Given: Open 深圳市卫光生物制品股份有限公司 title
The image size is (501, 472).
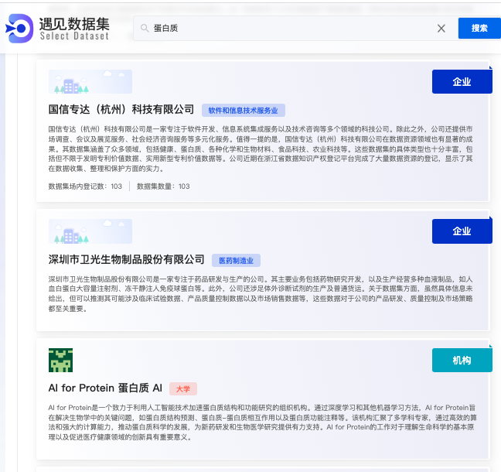Looking at the screenshot, I should [x=126, y=259].
